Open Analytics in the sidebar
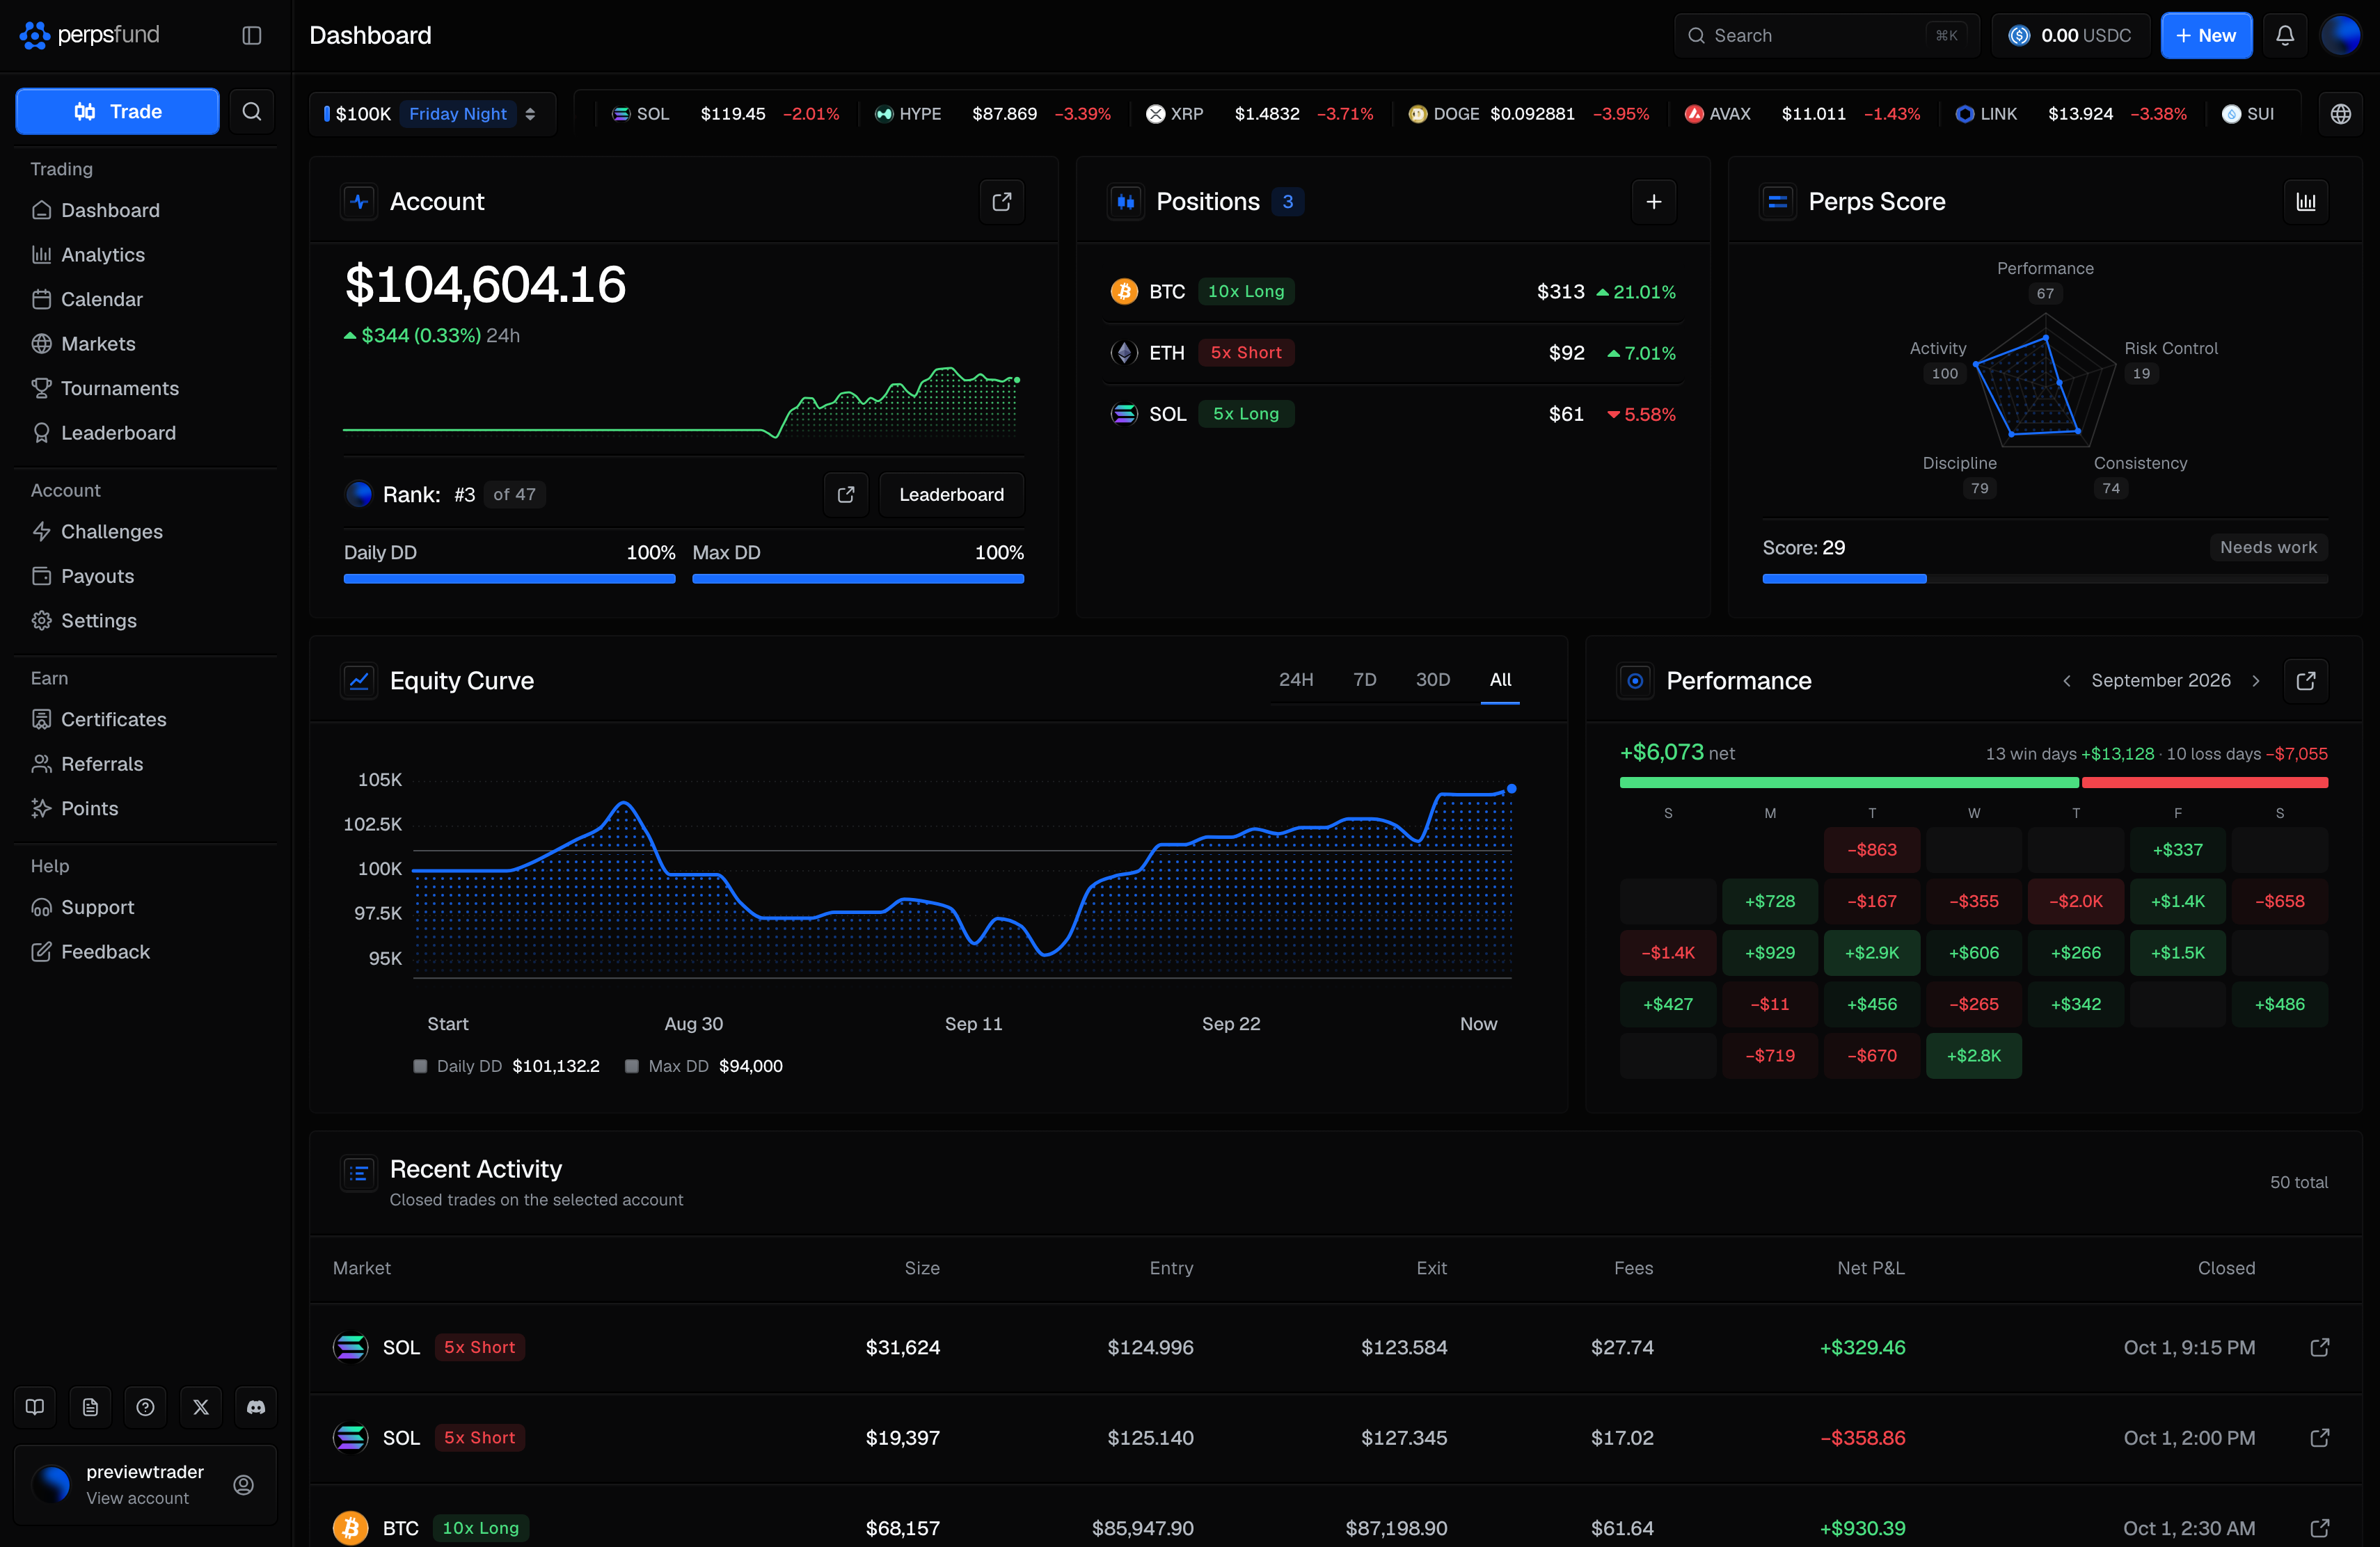 (x=145, y=255)
